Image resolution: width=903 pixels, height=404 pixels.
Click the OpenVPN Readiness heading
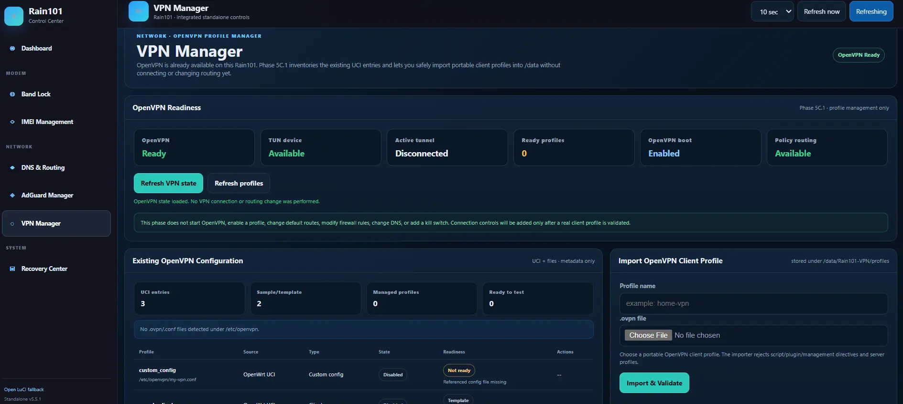[x=166, y=108]
